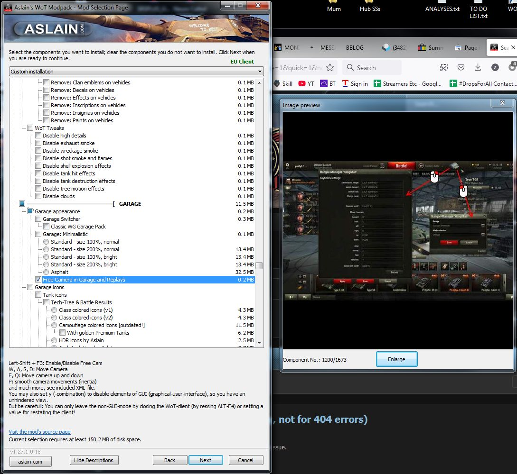
Task: Open the #DropsForAll Contact bookmark
Action: pyautogui.click(x=483, y=83)
